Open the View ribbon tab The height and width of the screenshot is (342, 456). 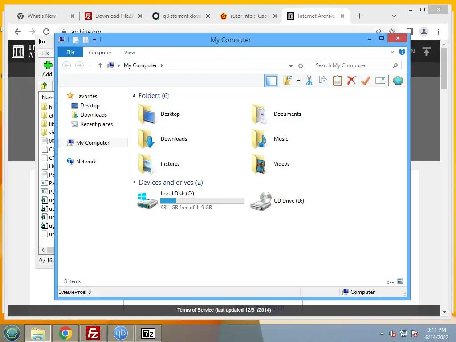(130, 53)
